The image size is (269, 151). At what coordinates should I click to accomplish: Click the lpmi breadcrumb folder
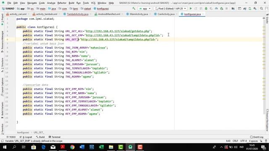[x=74, y=8]
